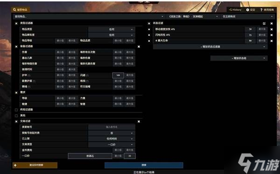The image size is (280, 174).
Task: Remove the 交易过滤 trade filter group
Action: point(139,121)
